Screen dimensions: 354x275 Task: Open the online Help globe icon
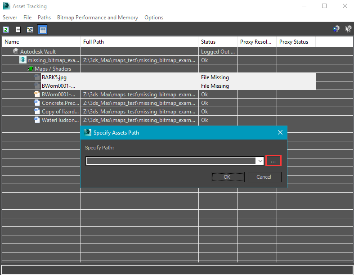click(336, 29)
